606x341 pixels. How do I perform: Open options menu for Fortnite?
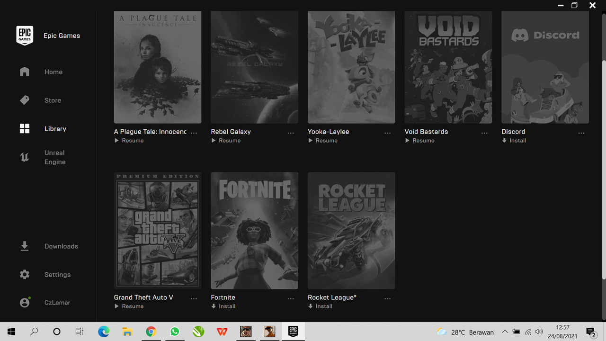pos(291,299)
